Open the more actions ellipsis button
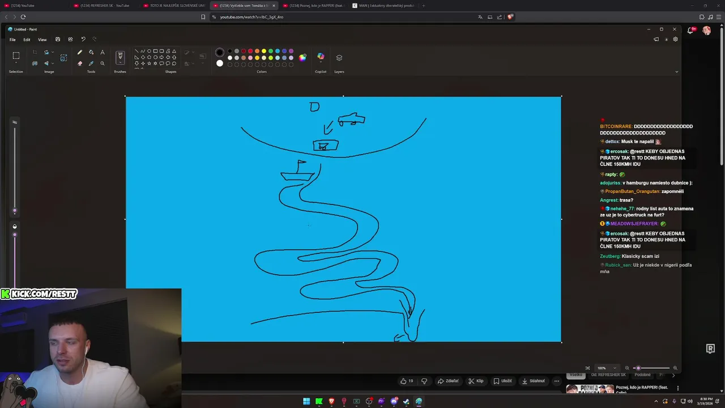The width and height of the screenshot is (725, 408). pos(557,381)
